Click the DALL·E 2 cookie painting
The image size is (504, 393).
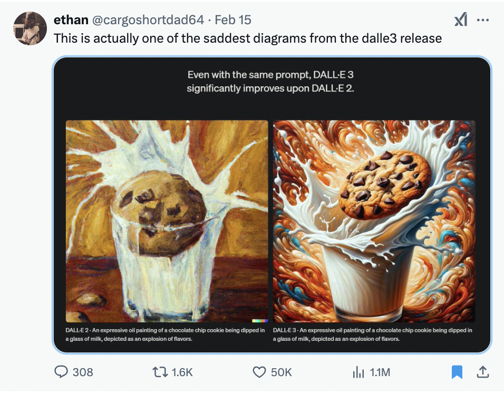coord(167,221)
